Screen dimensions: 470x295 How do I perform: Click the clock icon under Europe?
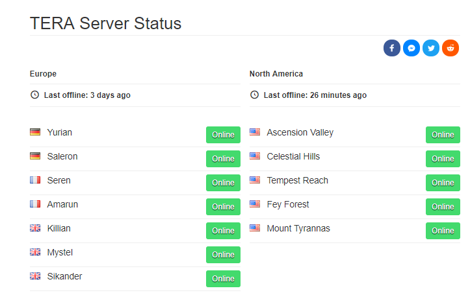(34, 95)
